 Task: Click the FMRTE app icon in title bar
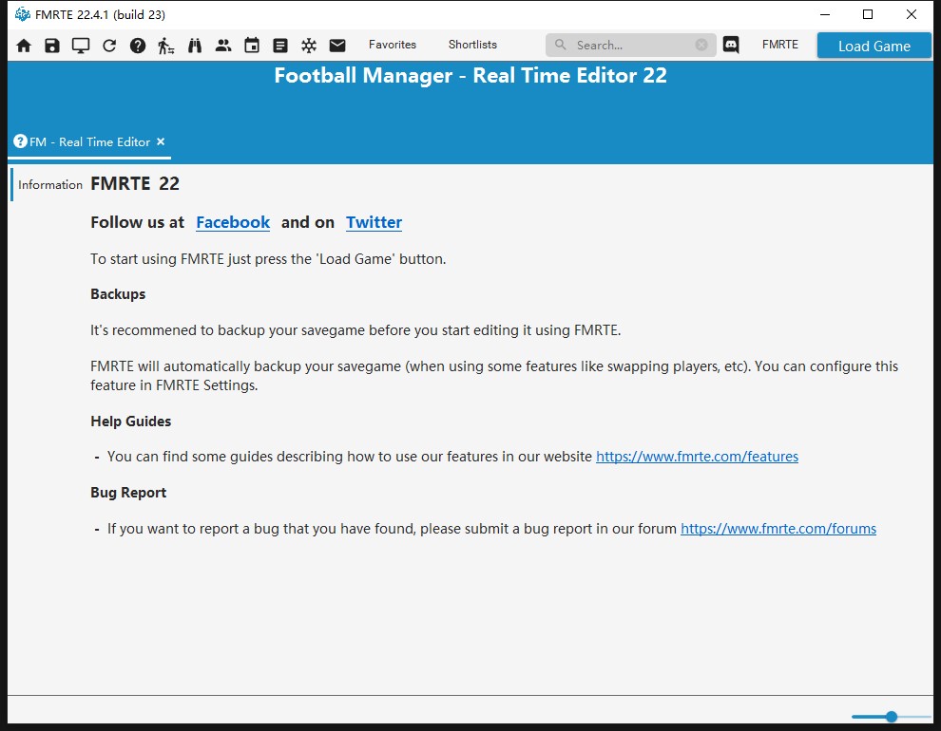[22, 14]
